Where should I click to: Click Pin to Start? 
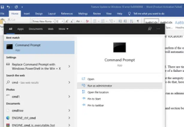94,99
